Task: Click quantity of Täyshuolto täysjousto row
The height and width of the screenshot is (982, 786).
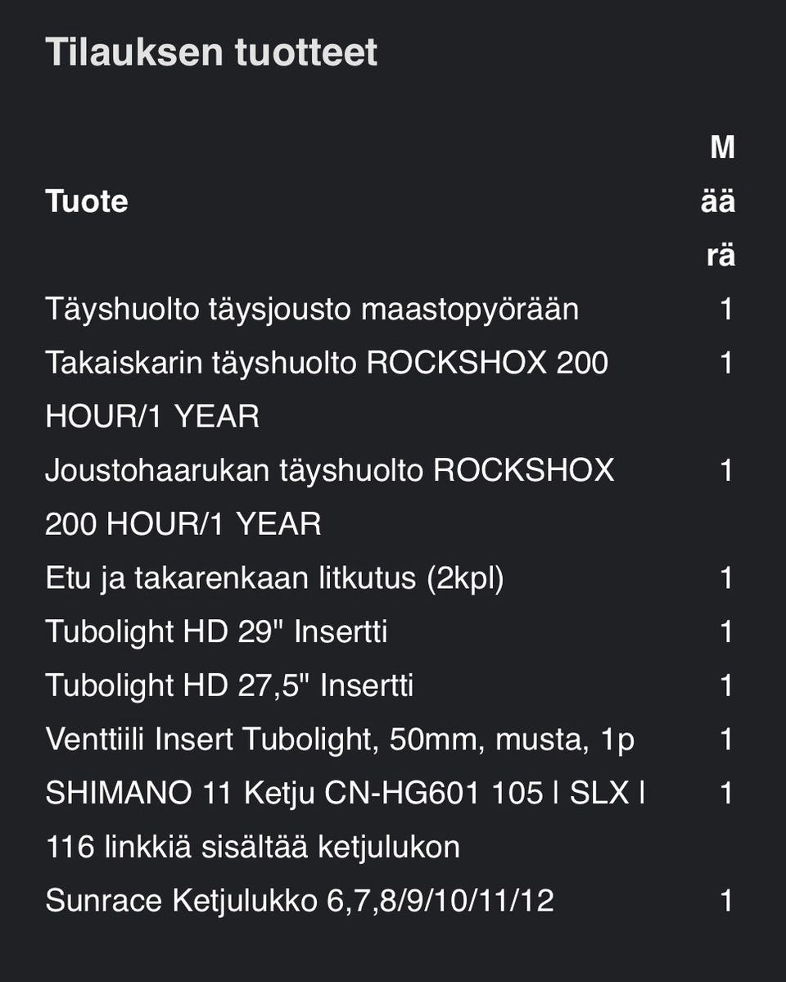Action: 726,310
